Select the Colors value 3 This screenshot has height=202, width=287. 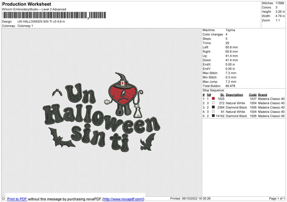pos(276,8)
